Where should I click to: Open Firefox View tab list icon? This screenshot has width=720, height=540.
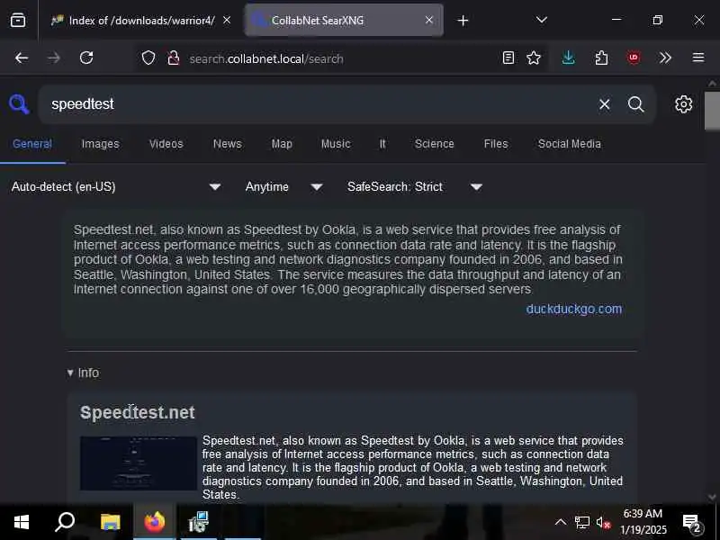click(18, 20)
